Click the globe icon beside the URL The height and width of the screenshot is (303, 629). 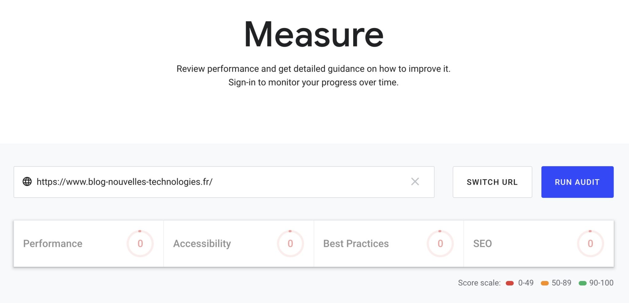click(x=27, y=182)
